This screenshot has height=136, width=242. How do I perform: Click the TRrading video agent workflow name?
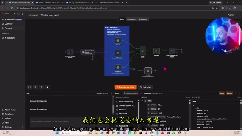(x=50, y=15)
